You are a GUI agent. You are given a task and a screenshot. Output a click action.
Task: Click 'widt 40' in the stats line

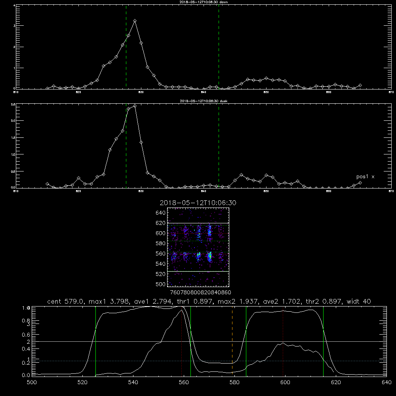pos(359,301)
